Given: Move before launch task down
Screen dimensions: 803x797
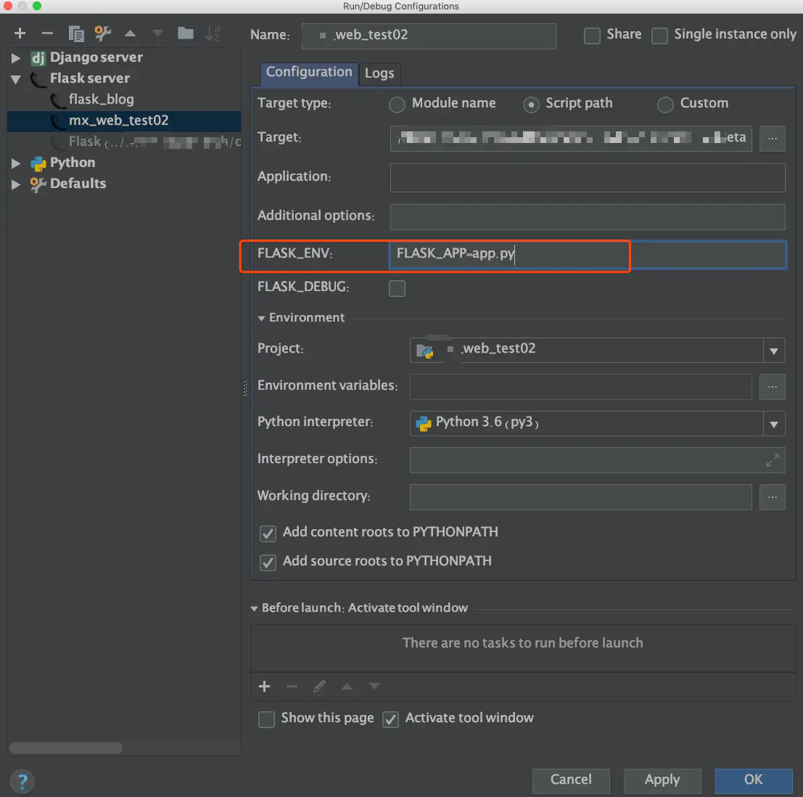Looking at the screenshot, I should pos(374,686).
